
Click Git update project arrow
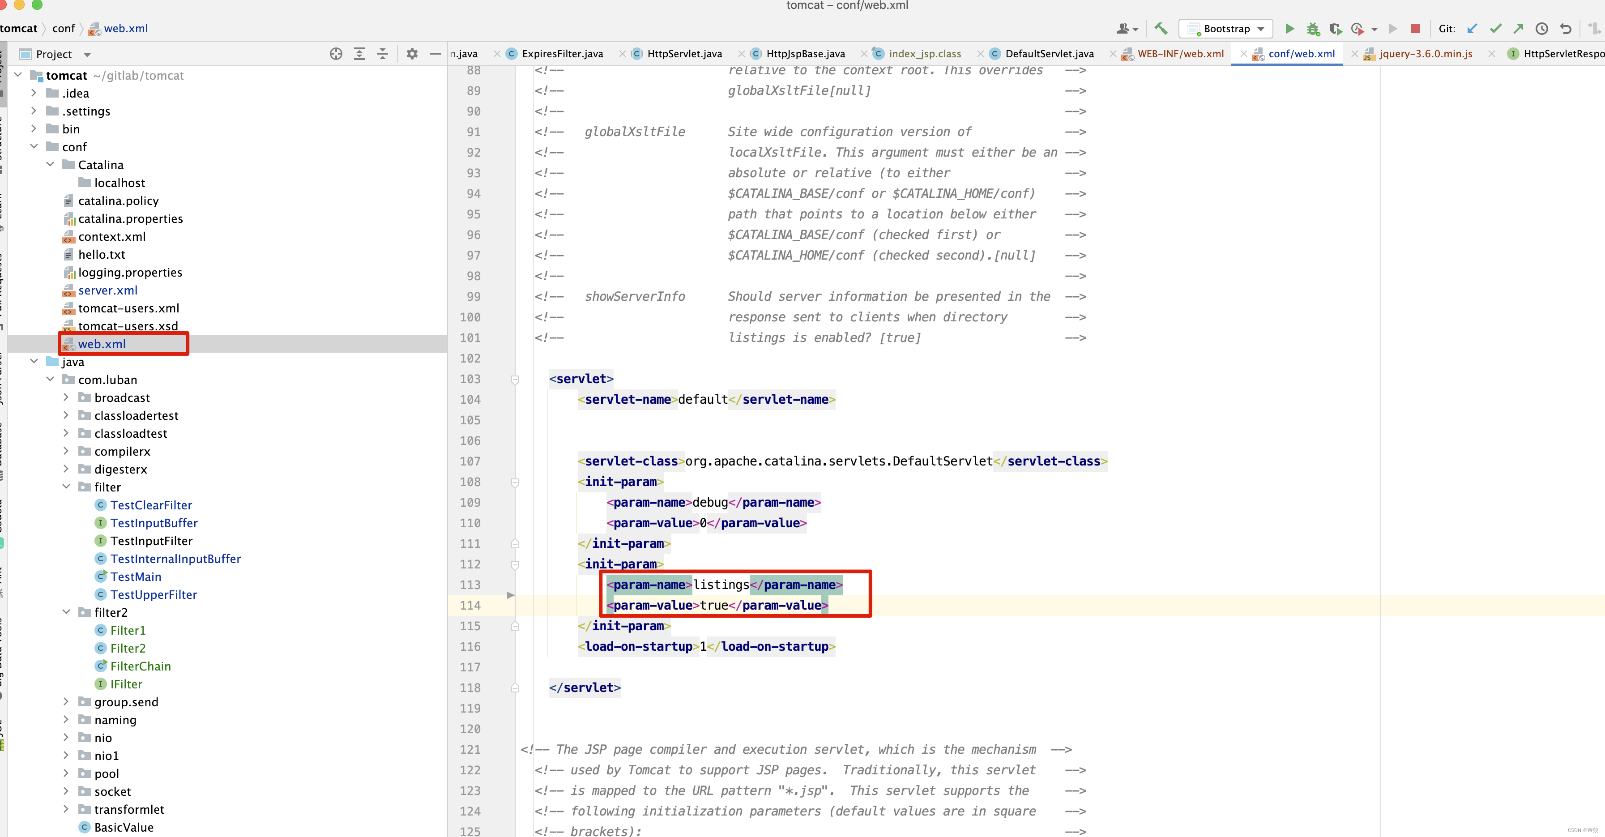[x=1472, y=29]
